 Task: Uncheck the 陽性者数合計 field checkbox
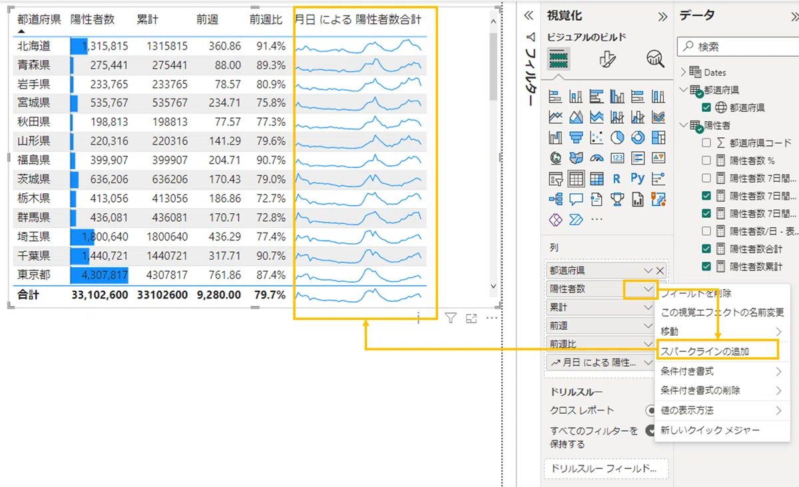(x=706, y=248)
